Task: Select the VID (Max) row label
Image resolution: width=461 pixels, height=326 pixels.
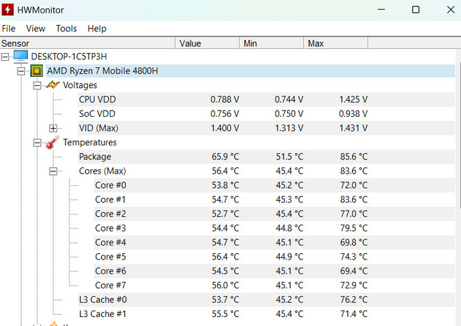Action: [98, 128]
